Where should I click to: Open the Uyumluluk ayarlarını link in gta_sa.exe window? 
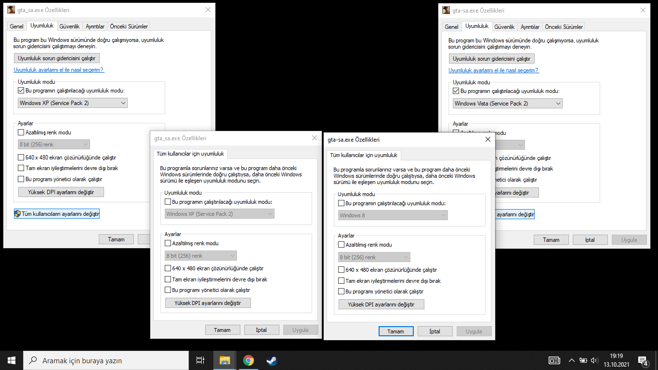59,70
